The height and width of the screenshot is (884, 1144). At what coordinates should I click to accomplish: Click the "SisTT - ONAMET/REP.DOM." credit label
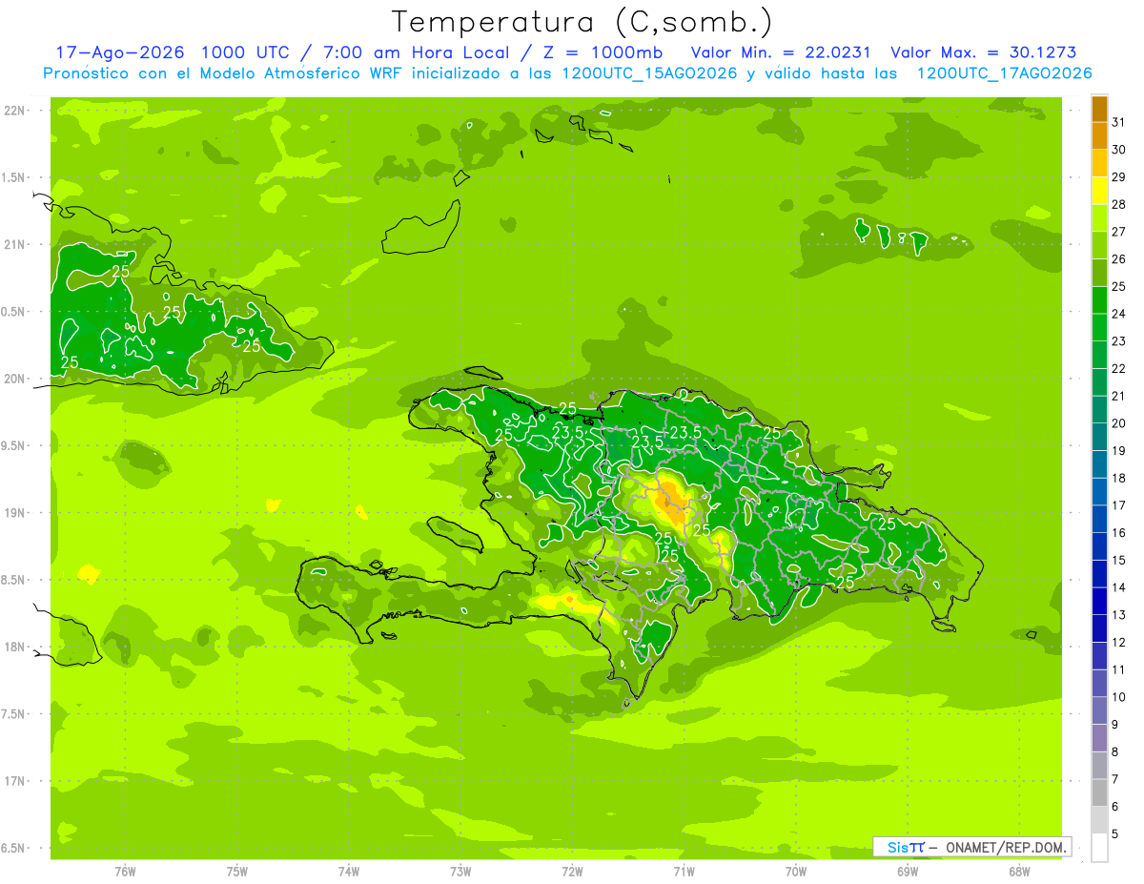(972, 847)
